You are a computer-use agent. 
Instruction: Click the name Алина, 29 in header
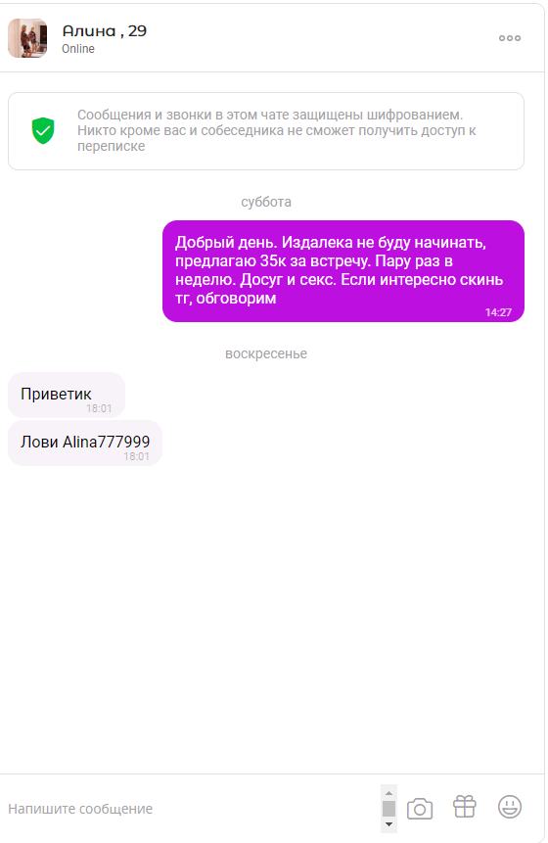click(105, 31)
